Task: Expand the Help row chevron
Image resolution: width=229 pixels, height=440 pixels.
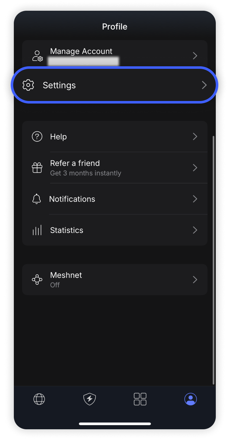Action: 195,137
